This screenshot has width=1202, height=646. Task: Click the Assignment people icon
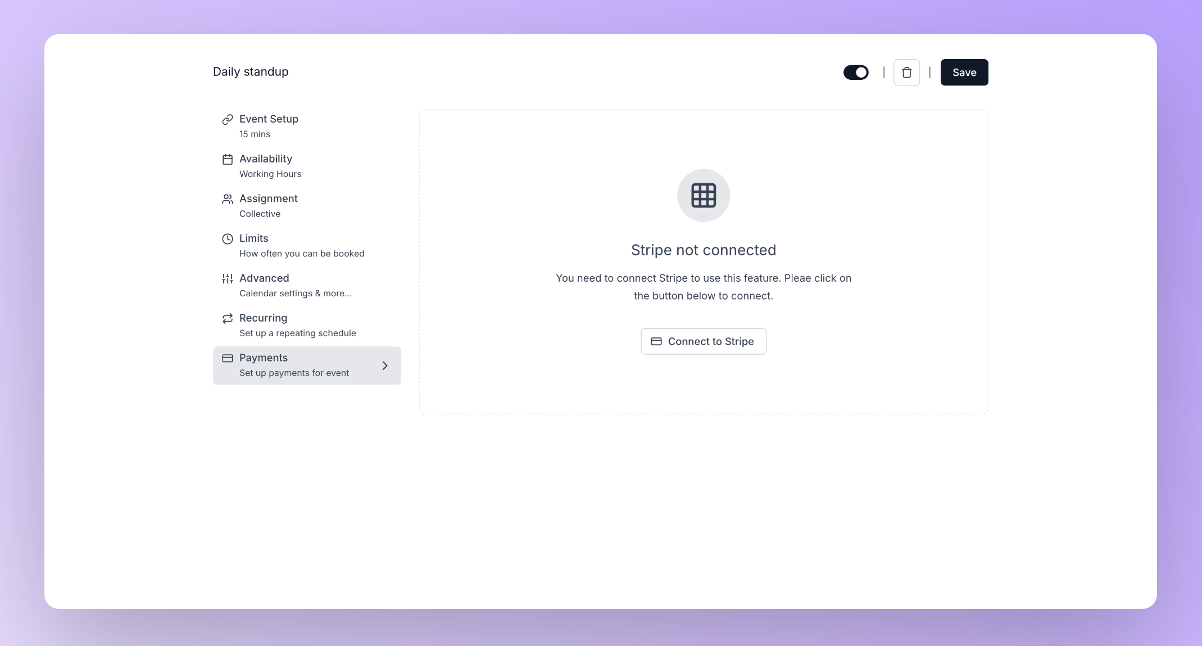pos(227,199)
